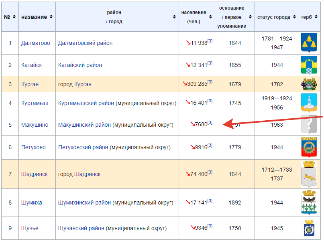Open footnote [3] beside 74 400
This screenshot has height=241, width=324.
click(210, 172)
